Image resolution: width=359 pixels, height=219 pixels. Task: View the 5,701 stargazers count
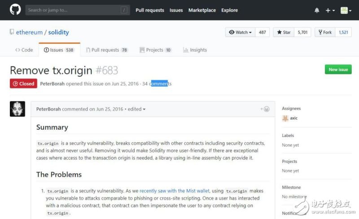click(x=302, y=32)
